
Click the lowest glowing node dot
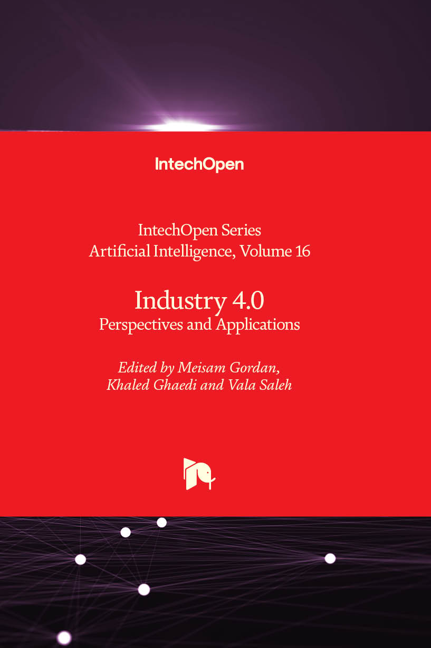64,637
